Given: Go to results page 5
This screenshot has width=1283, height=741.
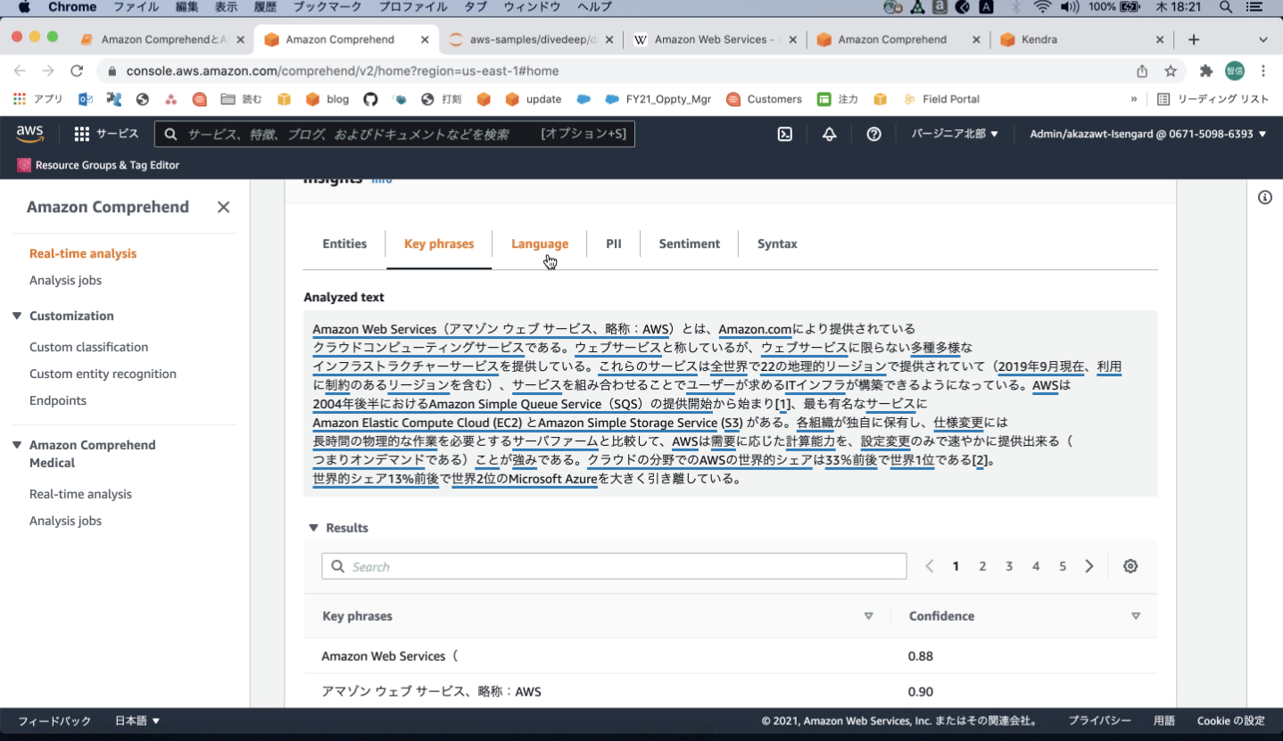Looking at the screenshot, I should [x=1063, y=566].
